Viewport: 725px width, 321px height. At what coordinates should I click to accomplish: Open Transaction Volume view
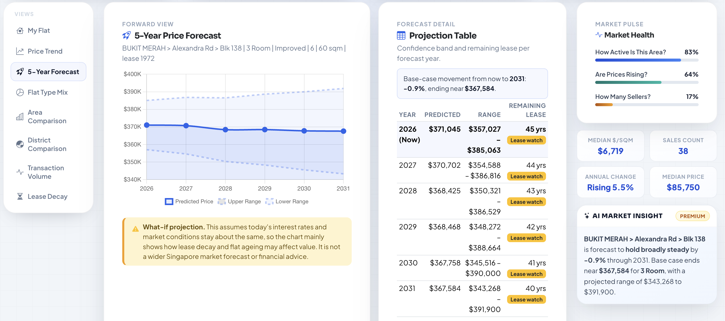[x=48, y=172]
